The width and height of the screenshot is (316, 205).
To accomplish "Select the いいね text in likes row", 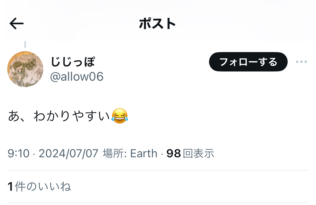I will [x=54, y=186].
